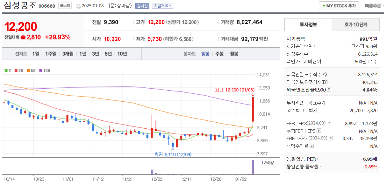Click the 최저 8,110 (12/09) chart marker
Screen dimensions: 386x190
tap(173, 154)
